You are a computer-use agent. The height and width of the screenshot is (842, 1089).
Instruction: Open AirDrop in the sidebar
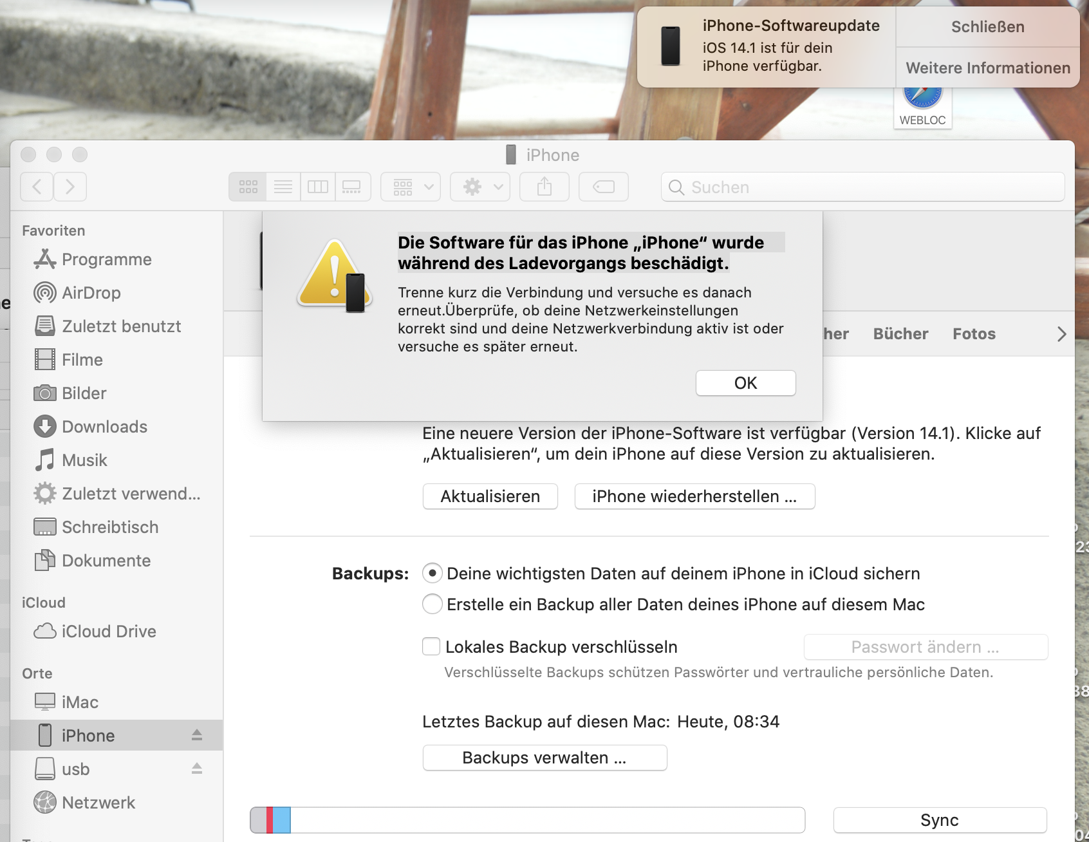[116, 293]
